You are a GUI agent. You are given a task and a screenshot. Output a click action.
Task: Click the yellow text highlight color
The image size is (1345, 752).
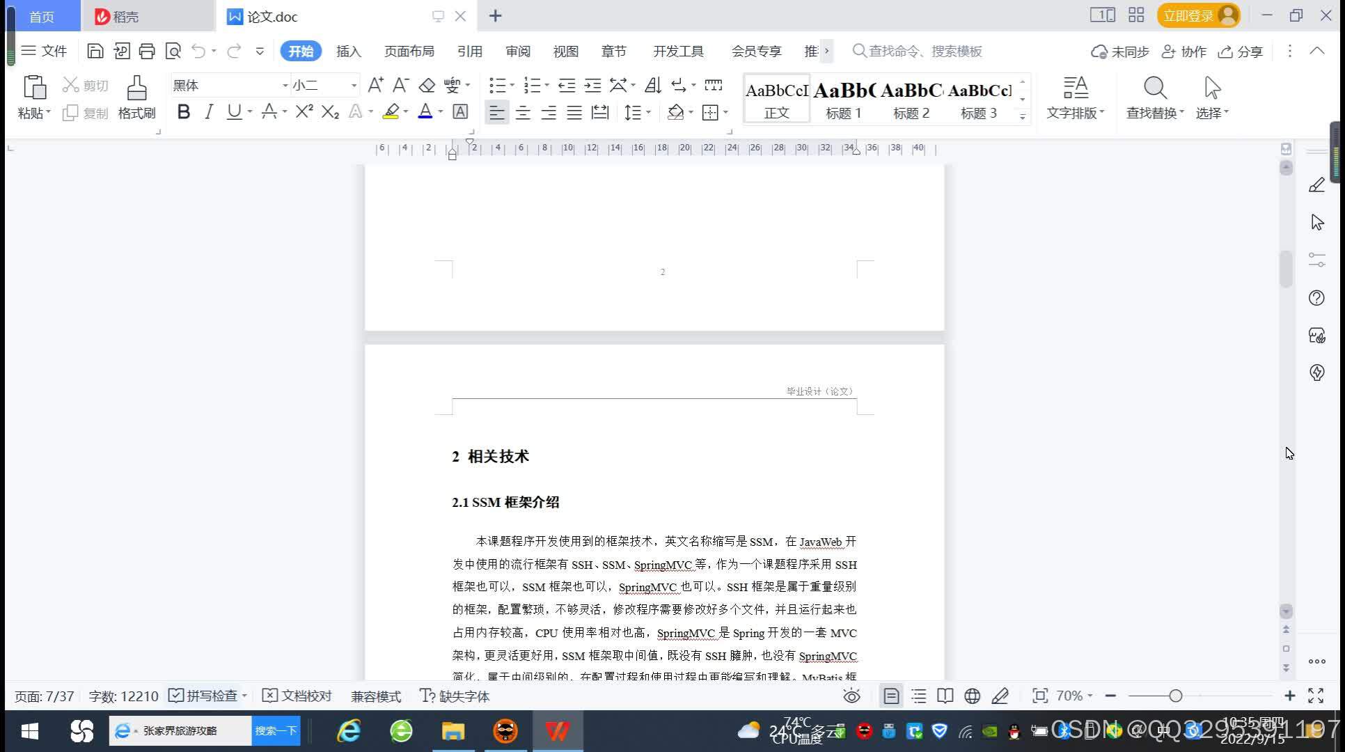[x=391, y=111]
